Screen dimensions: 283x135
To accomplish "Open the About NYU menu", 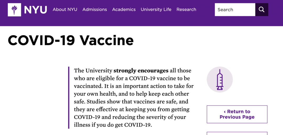I will coord(65,9).
